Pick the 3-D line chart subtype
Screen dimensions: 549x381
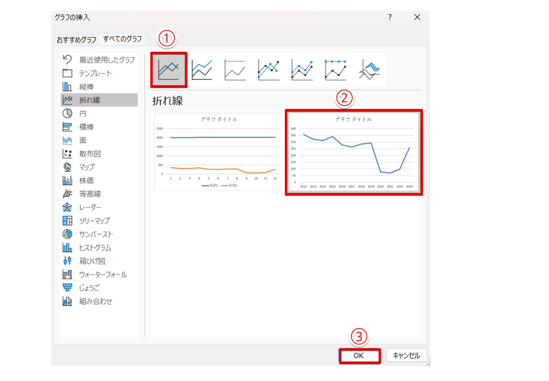[369, 70]
